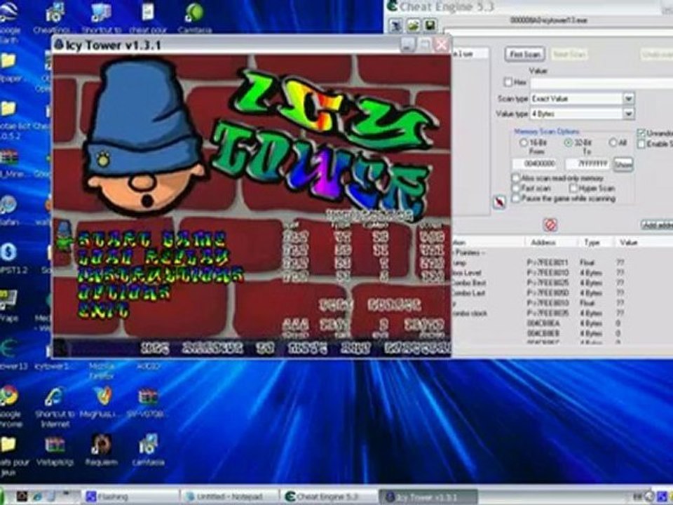Click the Harold character cursor beside Start Game

[x=64, y=236]
